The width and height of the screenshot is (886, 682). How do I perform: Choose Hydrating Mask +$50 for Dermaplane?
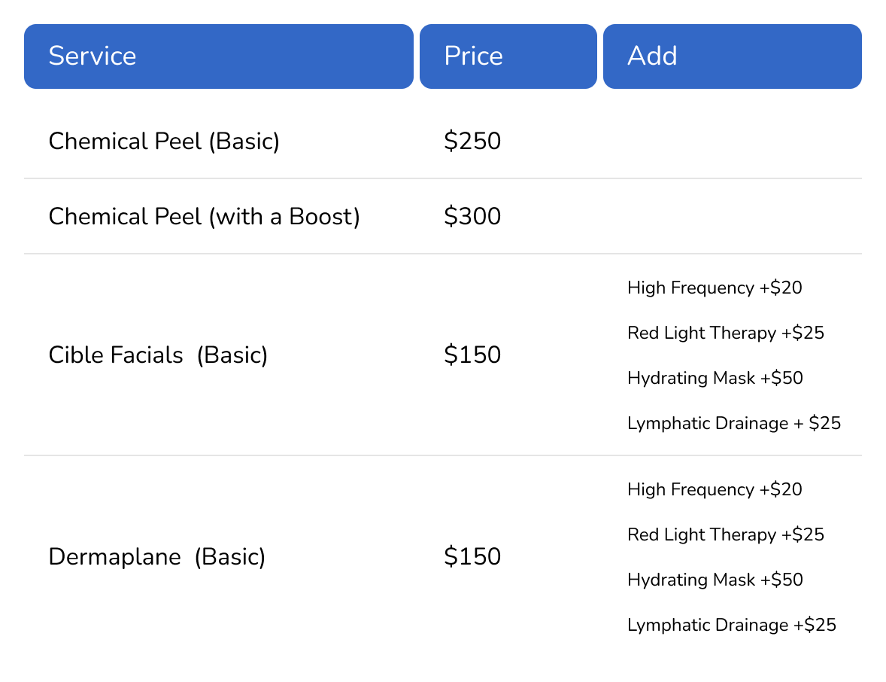[715, 580]
